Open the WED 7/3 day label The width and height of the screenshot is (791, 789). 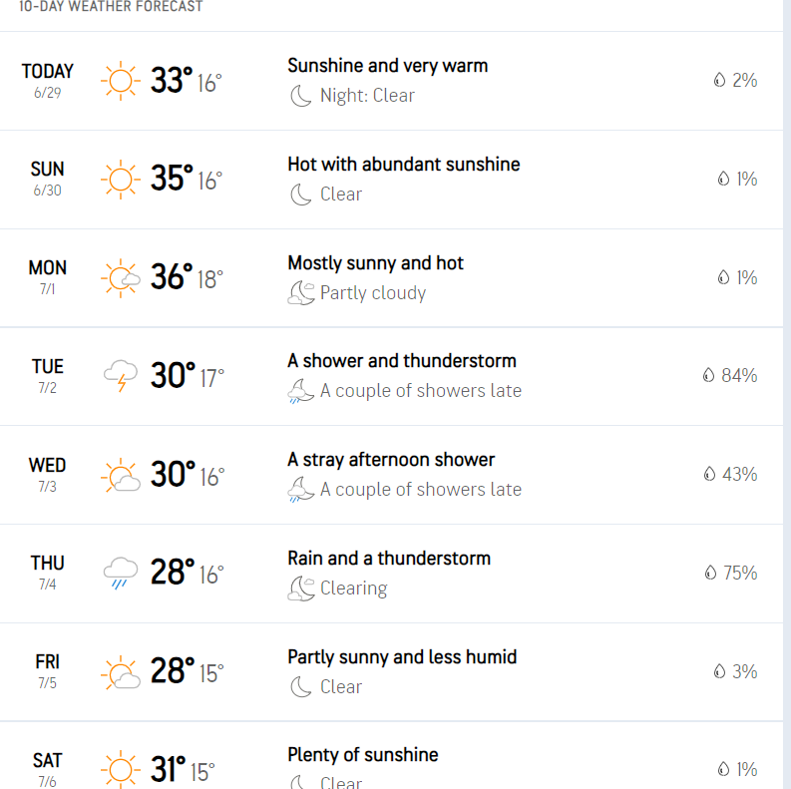pos(48,474)
